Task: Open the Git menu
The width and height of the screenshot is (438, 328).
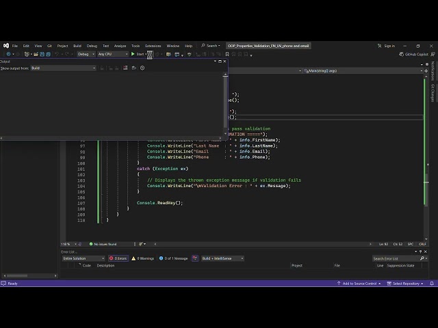Action: 49,46
